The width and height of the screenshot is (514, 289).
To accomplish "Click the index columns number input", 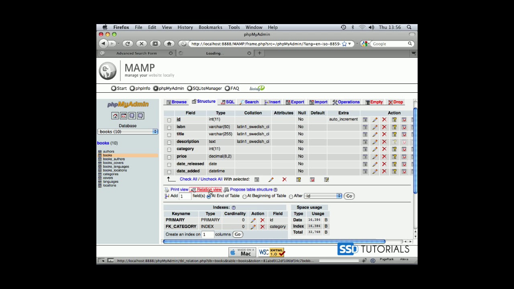I will pos(208,235).
